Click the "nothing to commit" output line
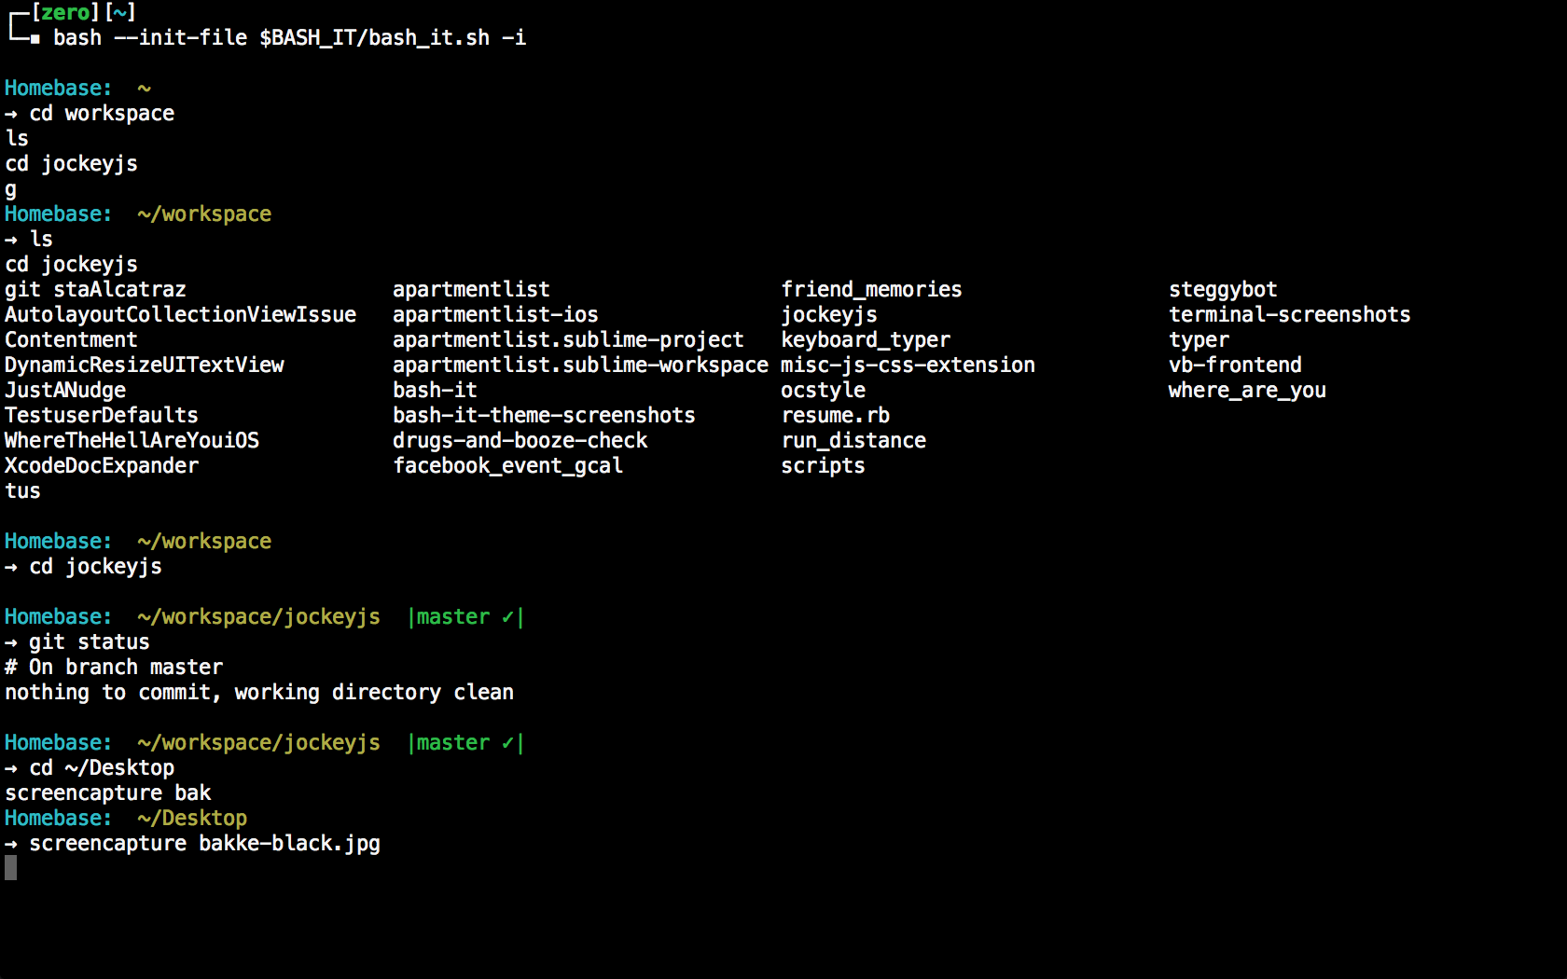1567x979 pixels. [259, 692]
